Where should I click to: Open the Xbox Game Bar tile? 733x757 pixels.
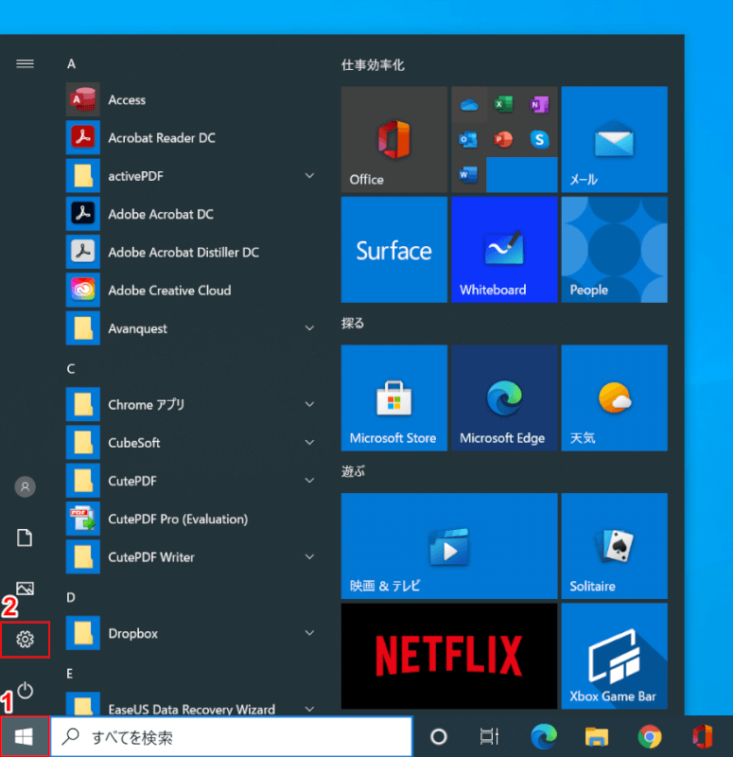pos(615,656)
